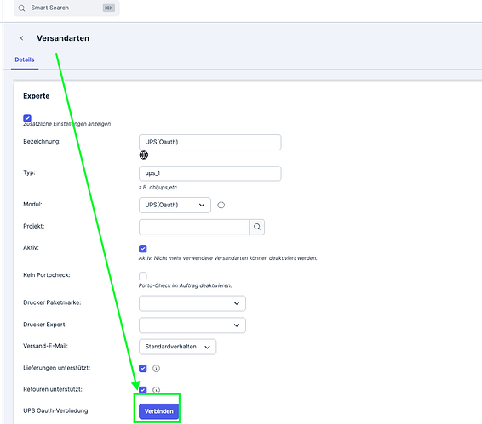Click the back arrow beside Versandarten

tap(22, 38)
